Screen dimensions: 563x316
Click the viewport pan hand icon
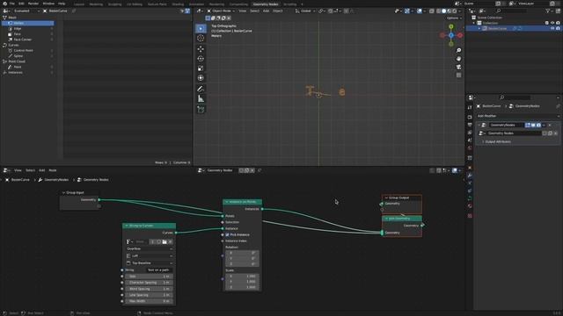coord(458,59)
